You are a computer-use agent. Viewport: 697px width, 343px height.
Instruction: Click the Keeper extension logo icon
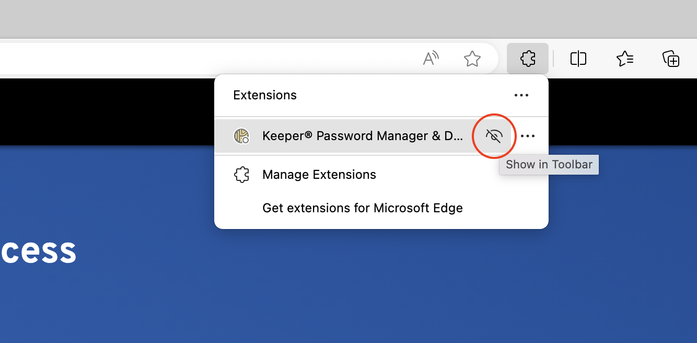(241, 136)
